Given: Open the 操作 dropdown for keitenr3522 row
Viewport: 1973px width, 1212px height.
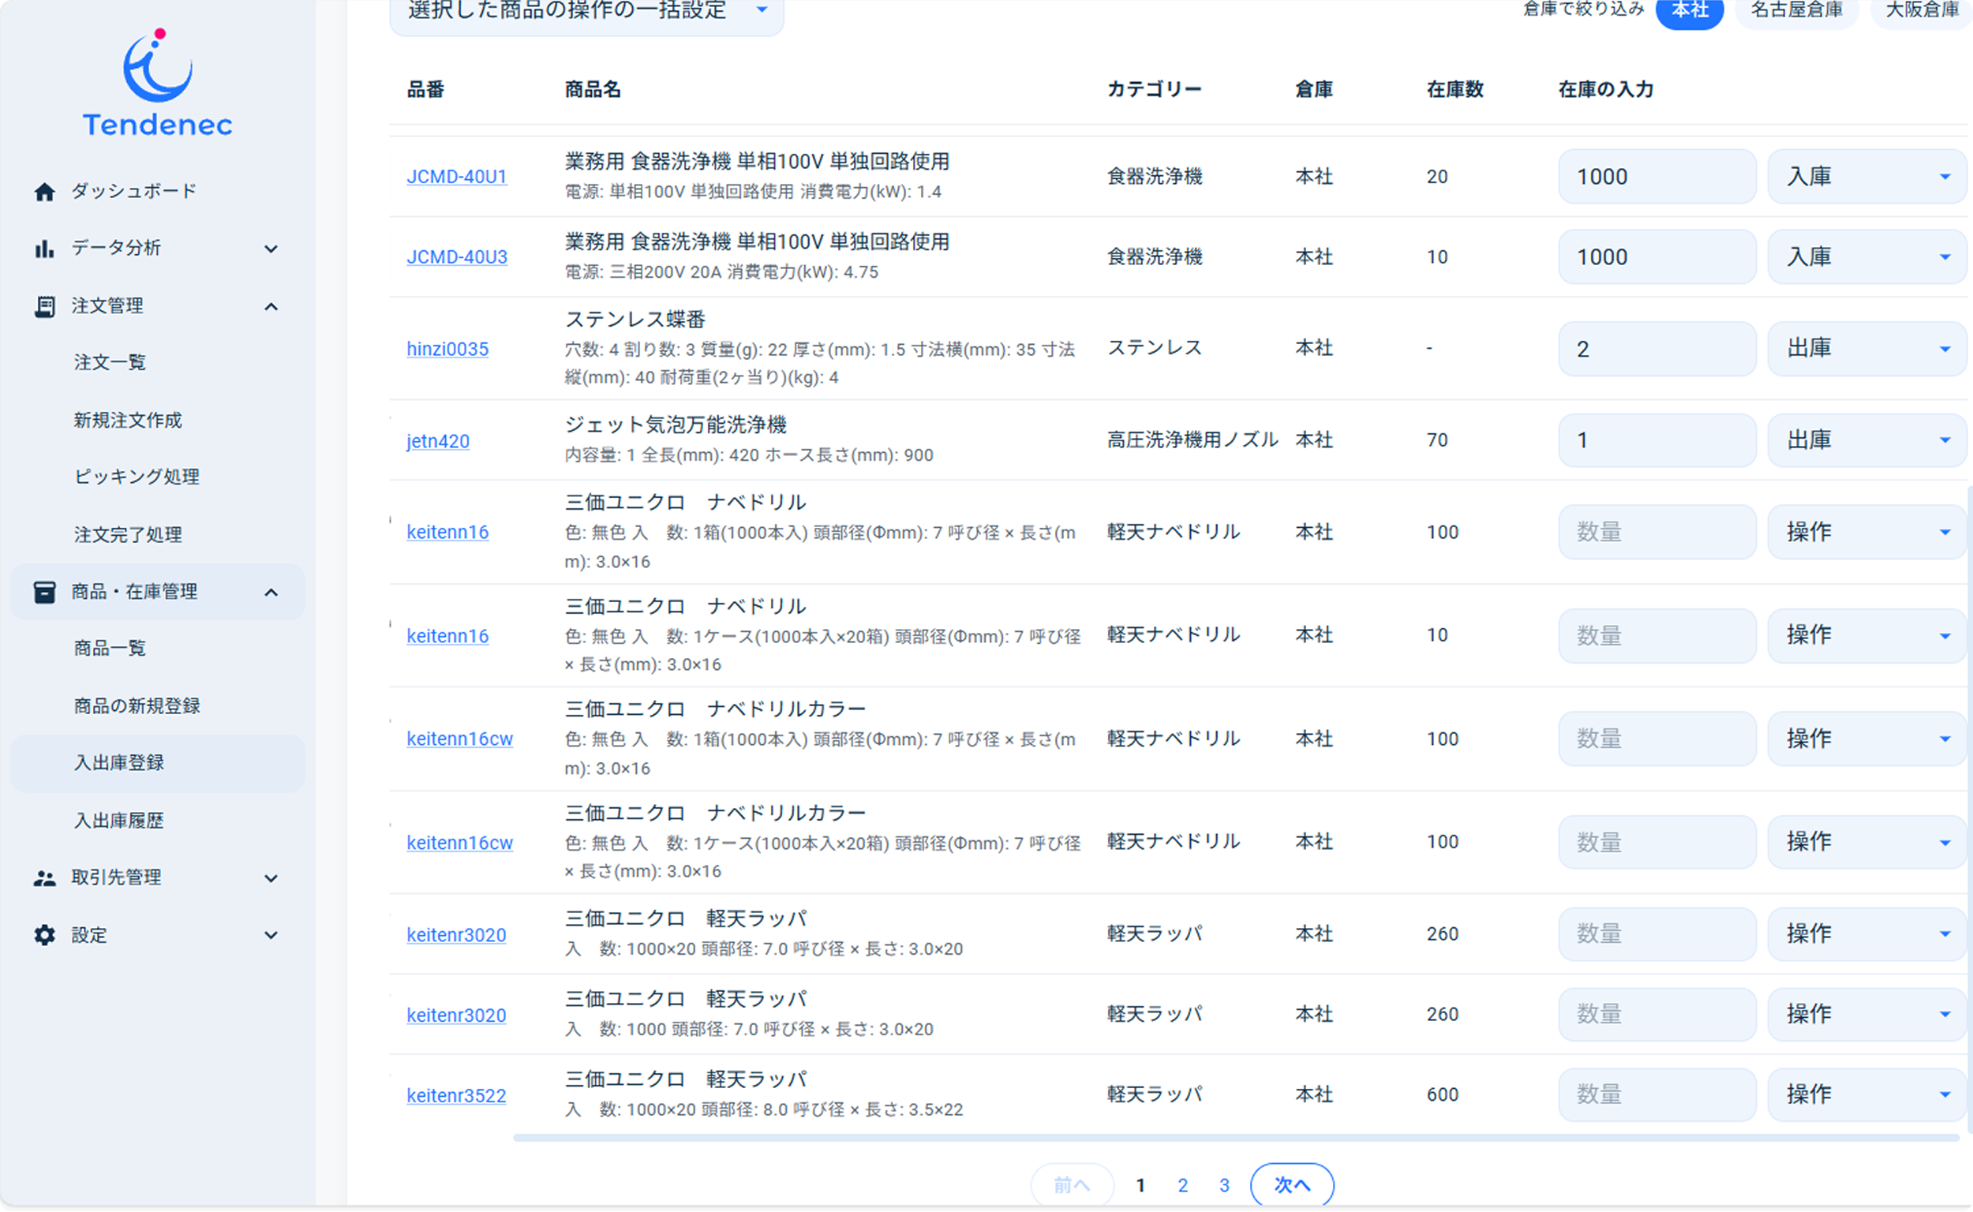Looking at the screenshot, I should [1866, 1094].
